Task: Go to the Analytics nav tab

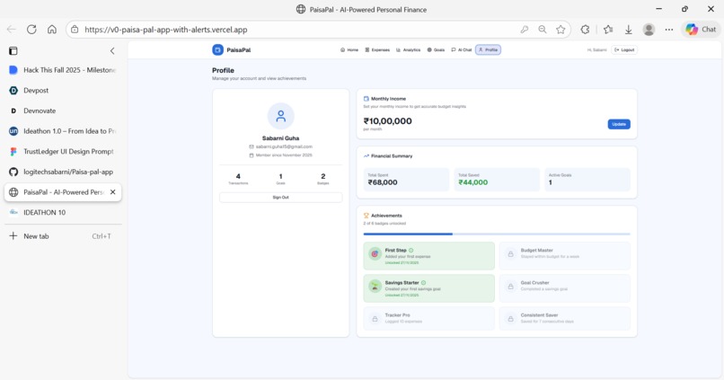Action: pyautogui.click(x=408, y=50)
